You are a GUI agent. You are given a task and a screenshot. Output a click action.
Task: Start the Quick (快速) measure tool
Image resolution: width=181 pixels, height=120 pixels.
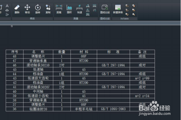[x=79, y=9]
